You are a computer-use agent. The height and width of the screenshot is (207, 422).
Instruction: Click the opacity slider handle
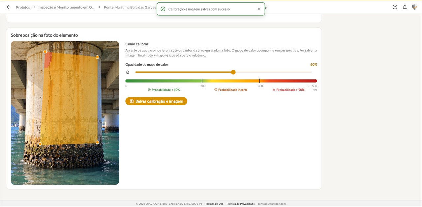click(233, 72)
